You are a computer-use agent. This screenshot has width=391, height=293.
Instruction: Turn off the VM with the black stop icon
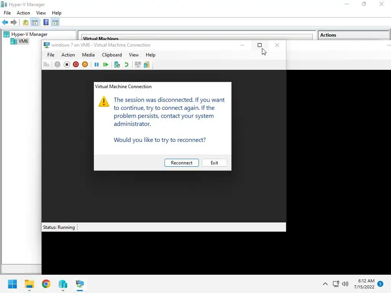(66, 64)
